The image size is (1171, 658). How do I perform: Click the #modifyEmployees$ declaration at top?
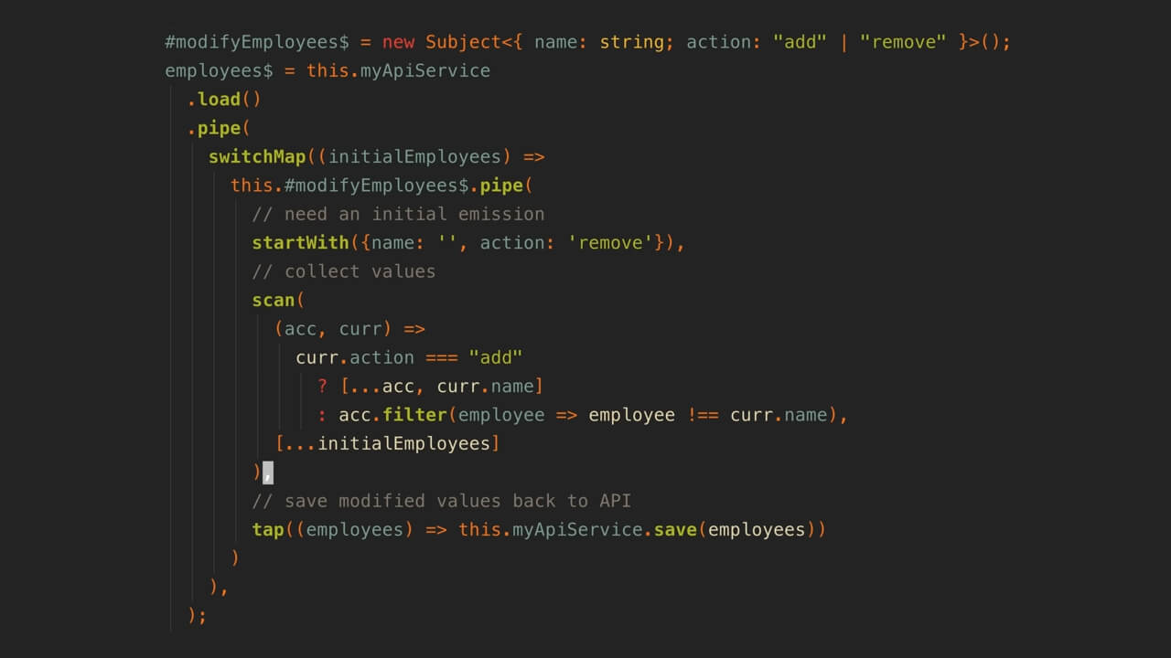tap(257, 42)
